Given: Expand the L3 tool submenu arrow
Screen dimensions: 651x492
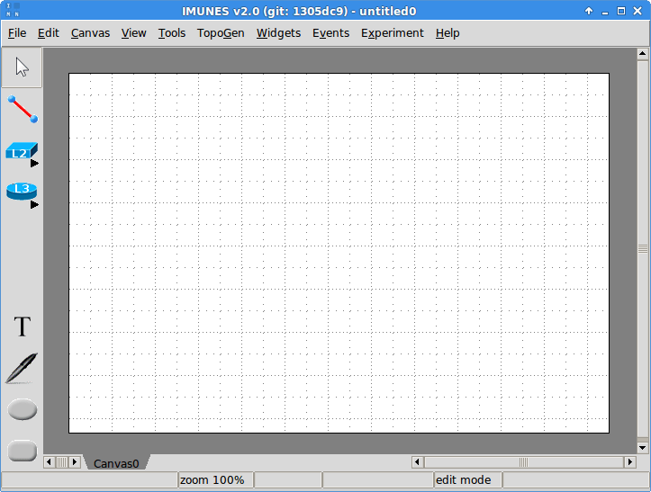Looking at the screenshot, I should [34, 204].
